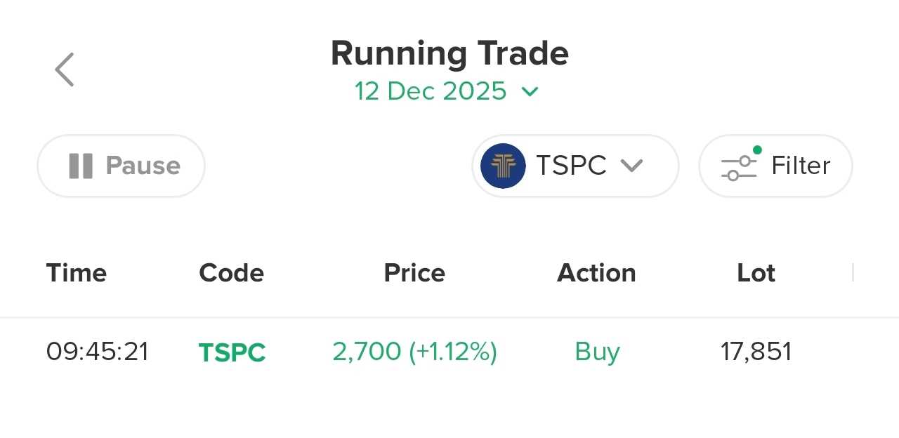Tap the green active-filter dot indicator

pos(757,150)
